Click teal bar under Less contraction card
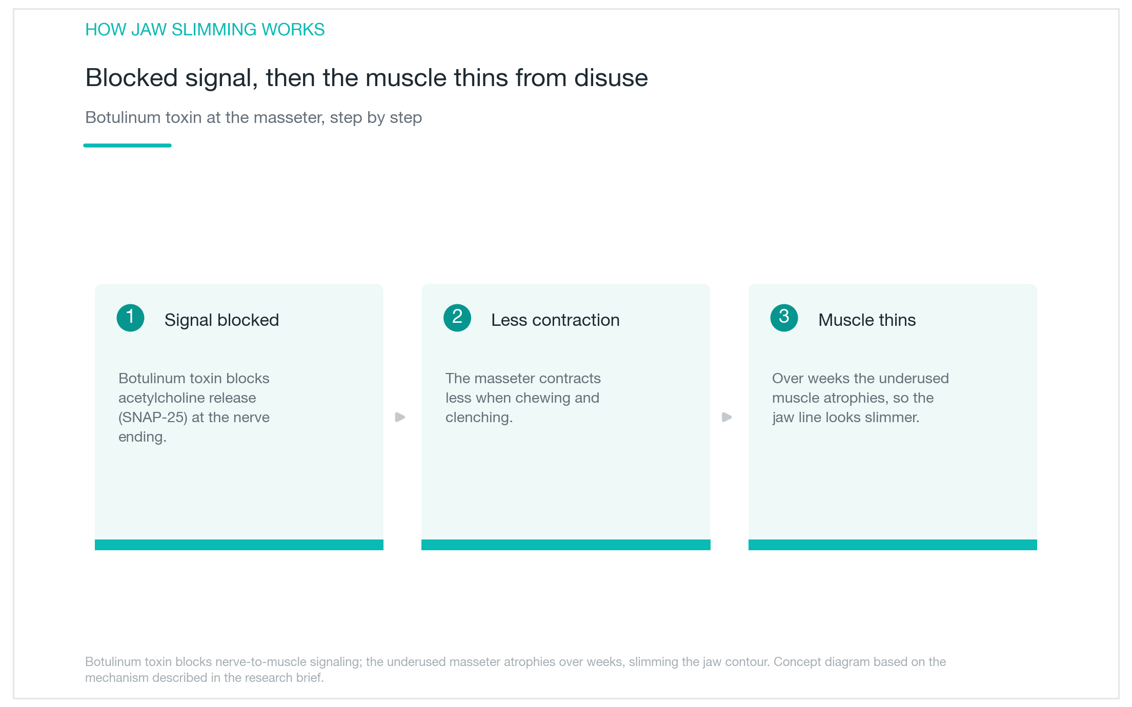The height and width of the screenshot is (707, 1132). coord(566,545)
